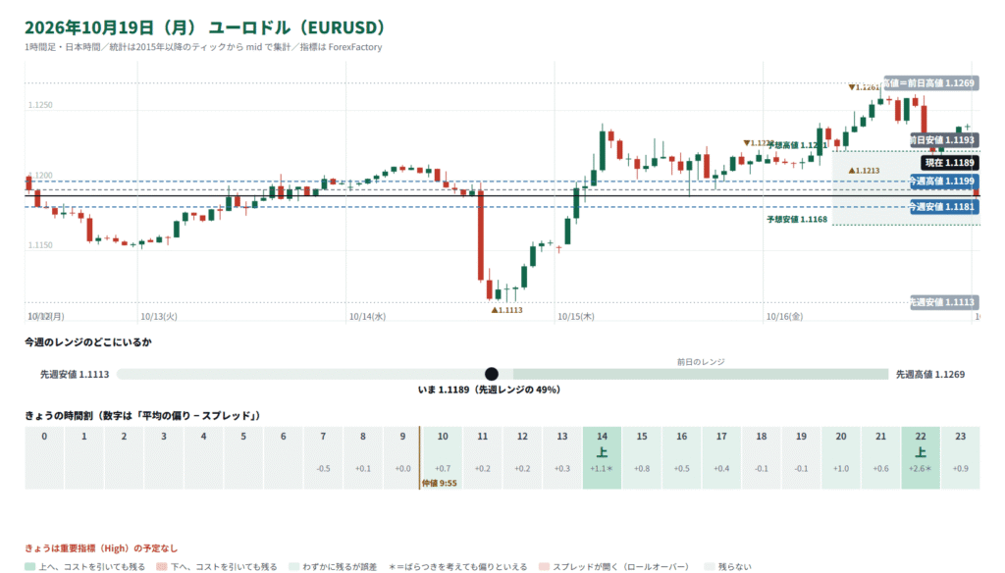Click the black current-price dot on range slider
Viewport: 1005px width, 573px height.
(492, 374)
